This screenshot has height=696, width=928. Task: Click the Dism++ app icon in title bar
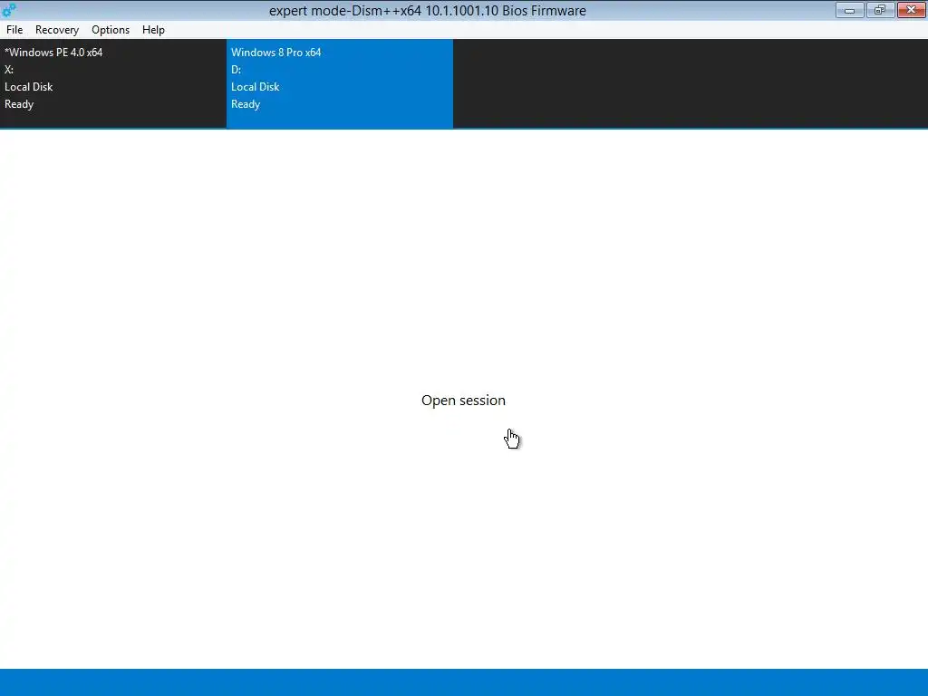click(x=9, y=10)
